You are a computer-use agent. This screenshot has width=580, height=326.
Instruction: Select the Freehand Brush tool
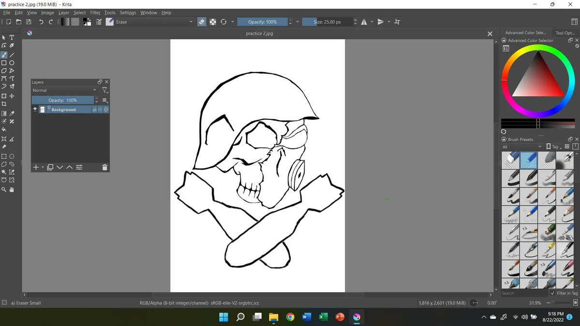coord(4,55)
